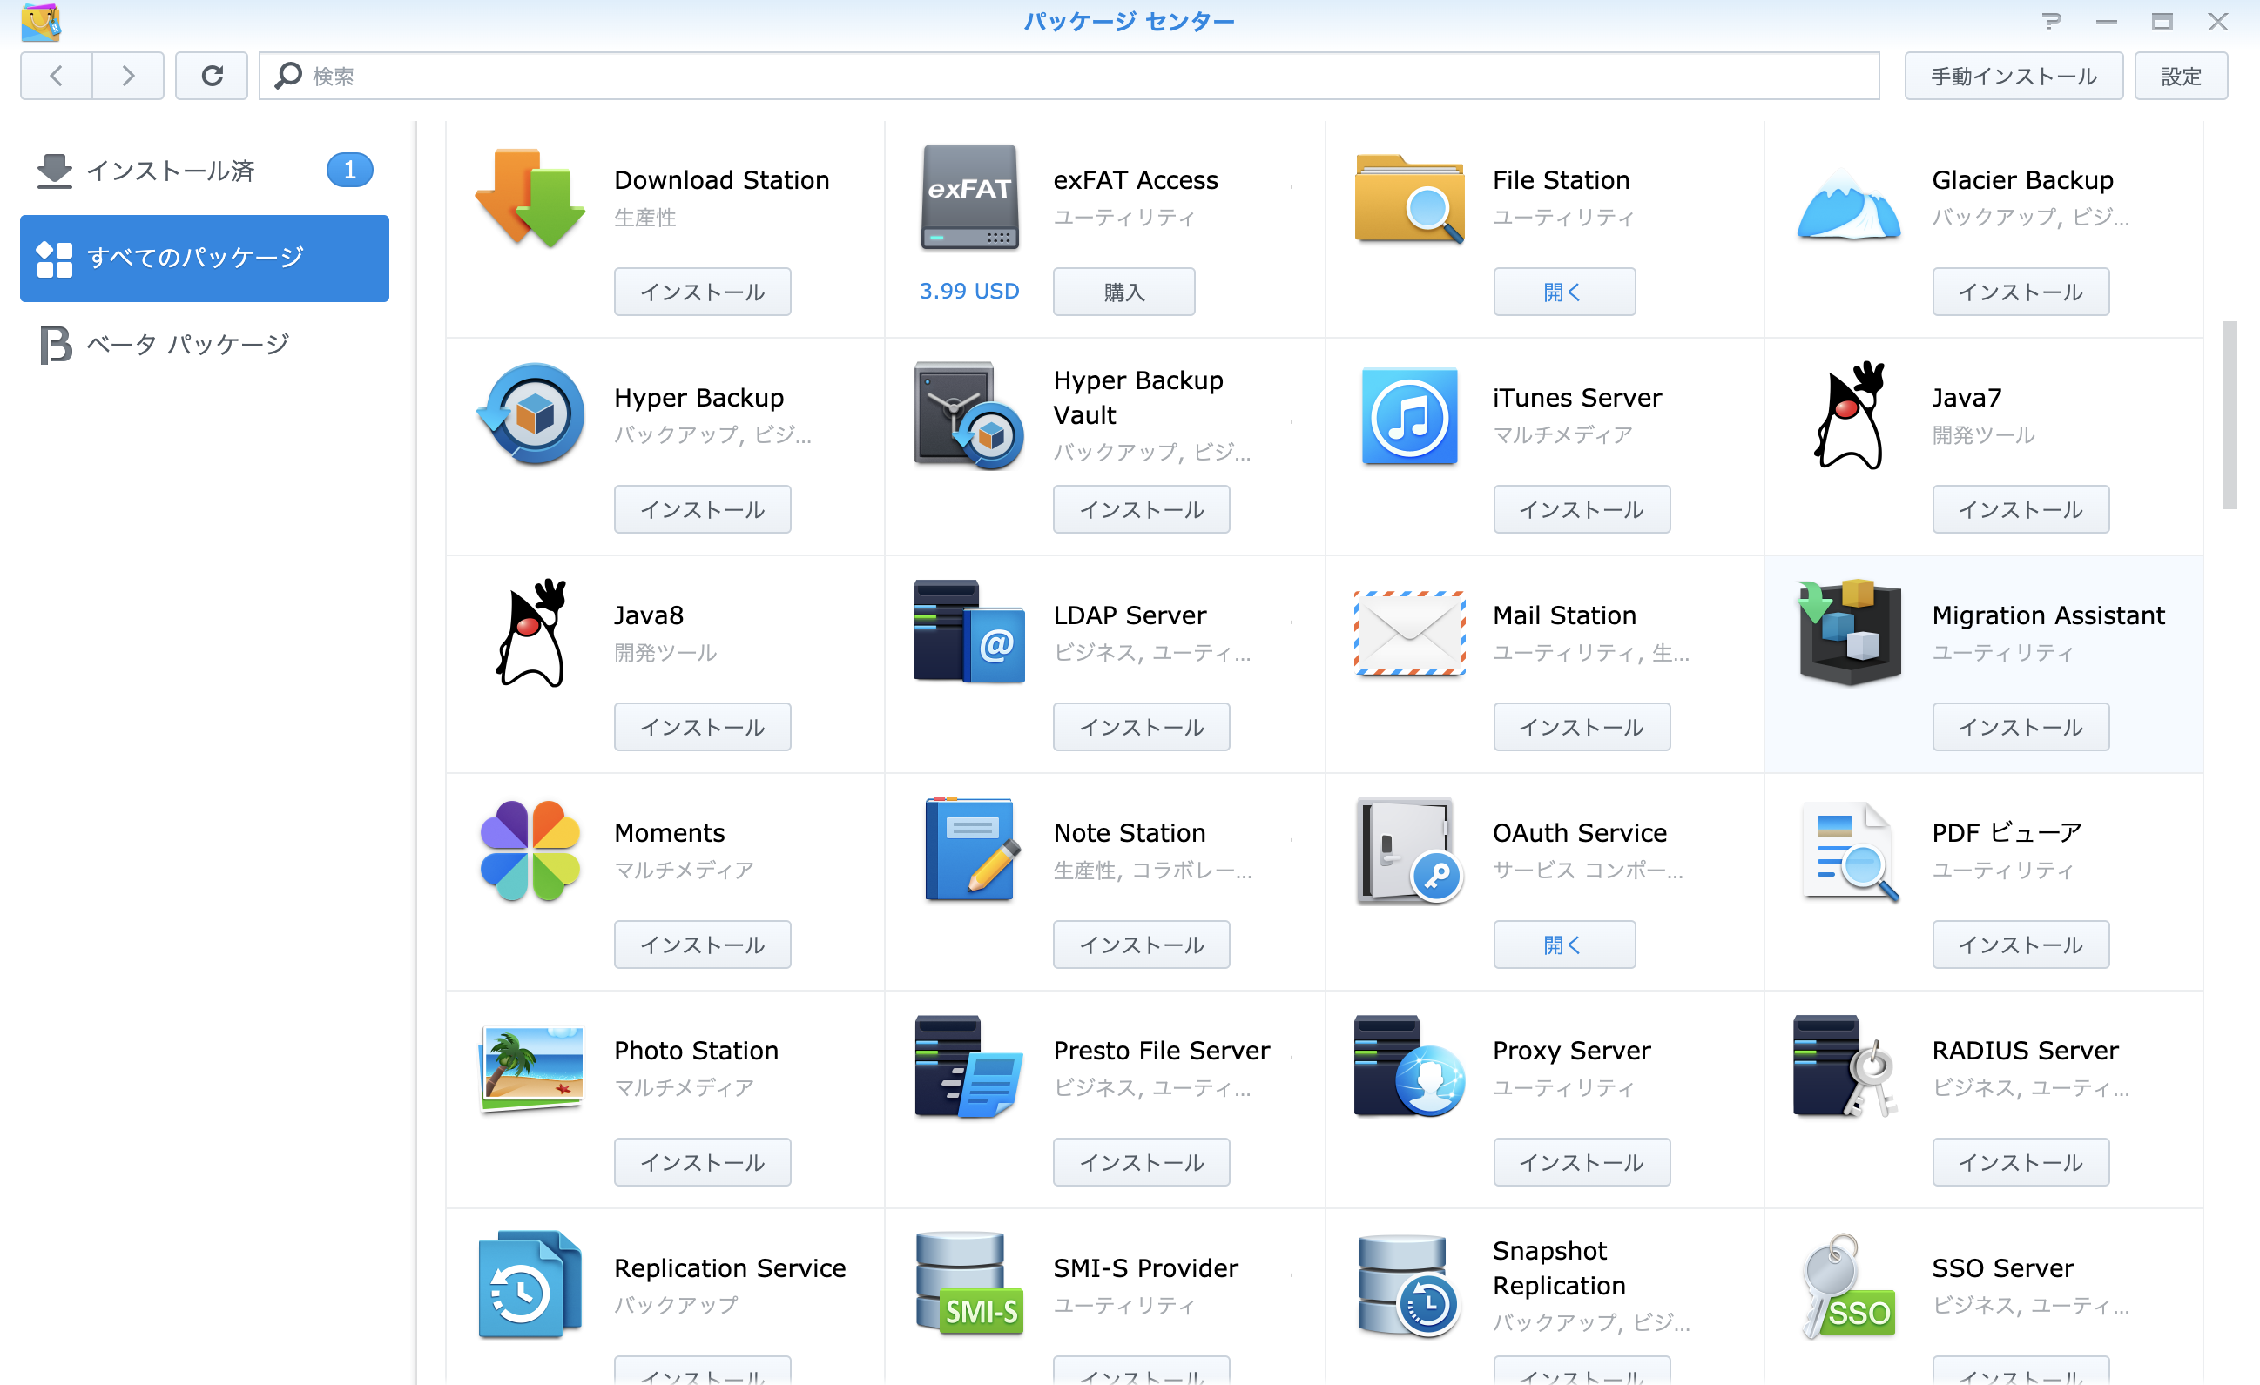Open the インストール済 installed packages section
This screenshot has width=2260, height=1385.
pos(205,171)
